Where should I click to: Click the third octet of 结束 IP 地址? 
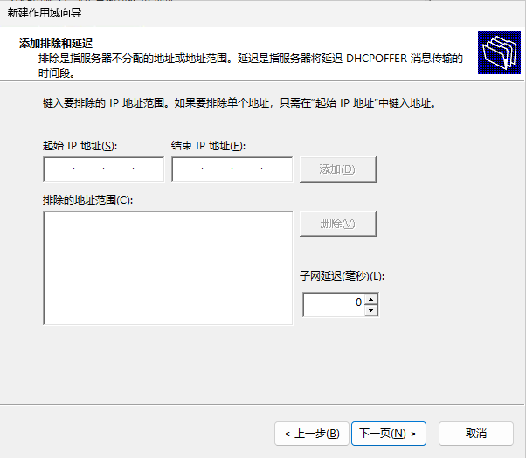[x=247, y=170]
